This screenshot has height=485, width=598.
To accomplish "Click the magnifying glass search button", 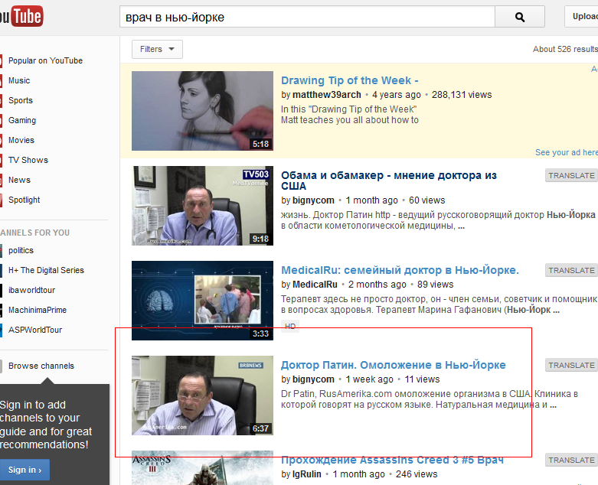I will 519,17.
